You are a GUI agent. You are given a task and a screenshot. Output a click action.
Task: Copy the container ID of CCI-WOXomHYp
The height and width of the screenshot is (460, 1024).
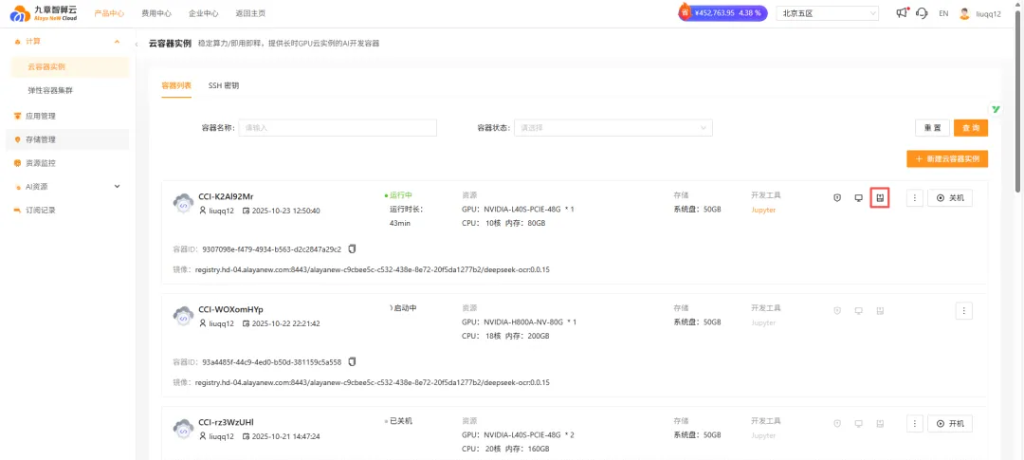pyautogui.click(x=352, y=362)
